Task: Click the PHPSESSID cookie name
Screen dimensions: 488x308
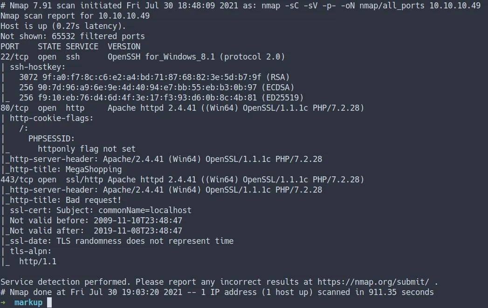Action: (51, 139)
